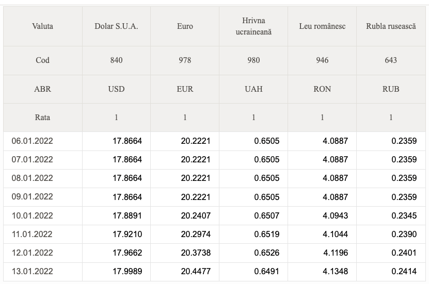Click the 06.01.2022 date row
Image resolution: width=429 pixels, height=284 pixels.
click(x=215, y=141)
